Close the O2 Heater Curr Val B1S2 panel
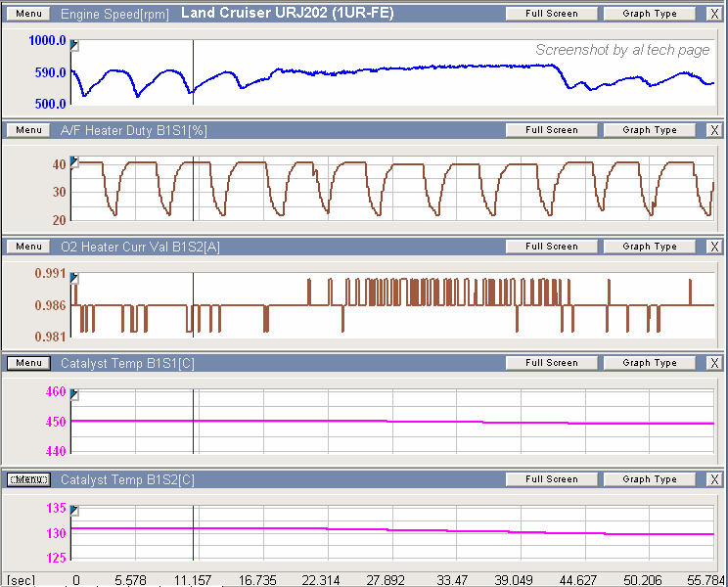The image size is (728, 587). [x=713, y=247]
